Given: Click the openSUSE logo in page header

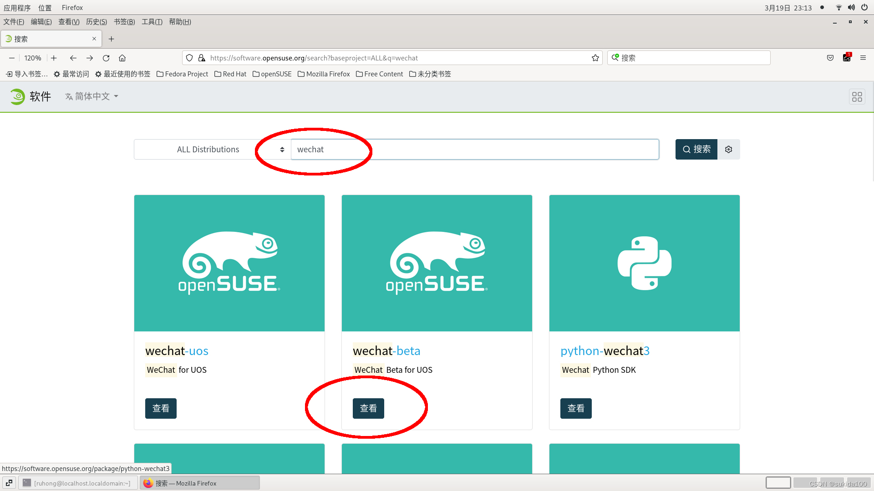Looking at the screenshot, I should (17, 96).
